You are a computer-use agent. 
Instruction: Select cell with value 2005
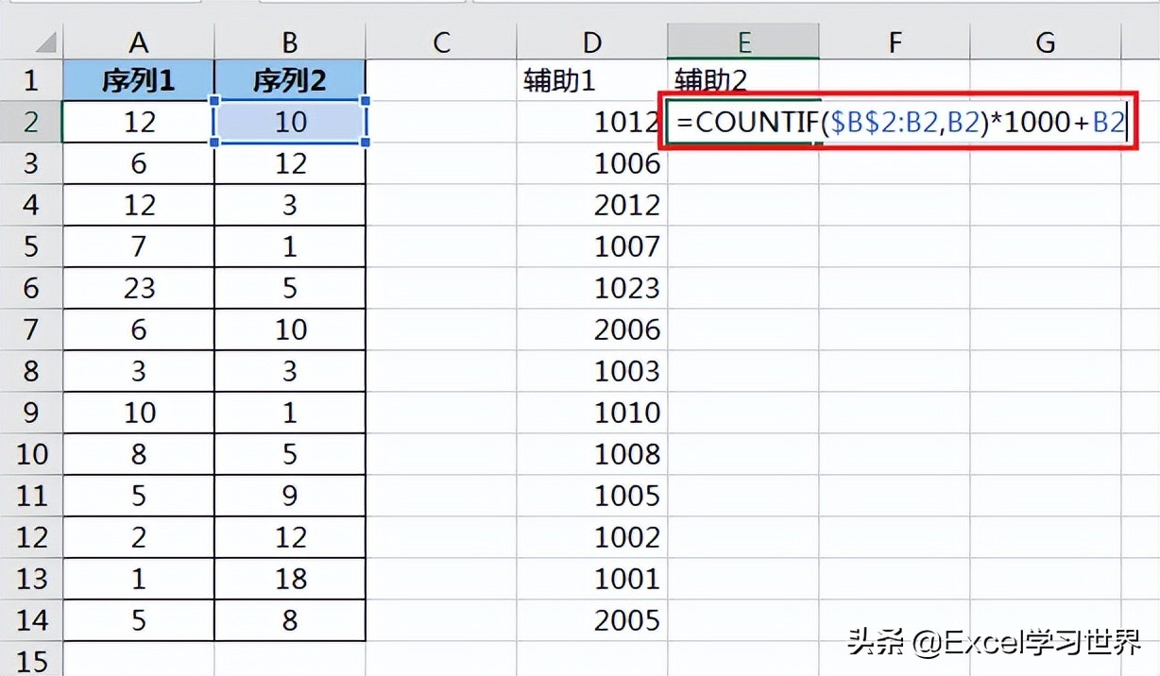[592, 620]
